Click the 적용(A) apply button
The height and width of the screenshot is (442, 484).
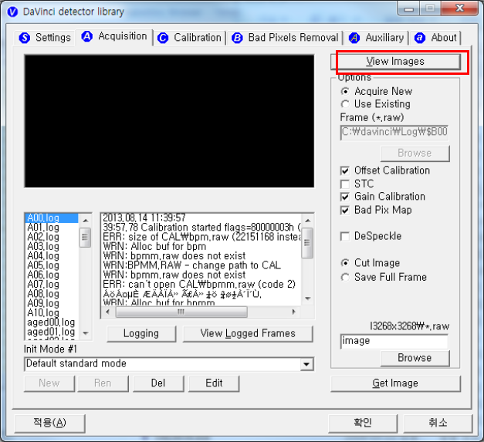[49, 423]
